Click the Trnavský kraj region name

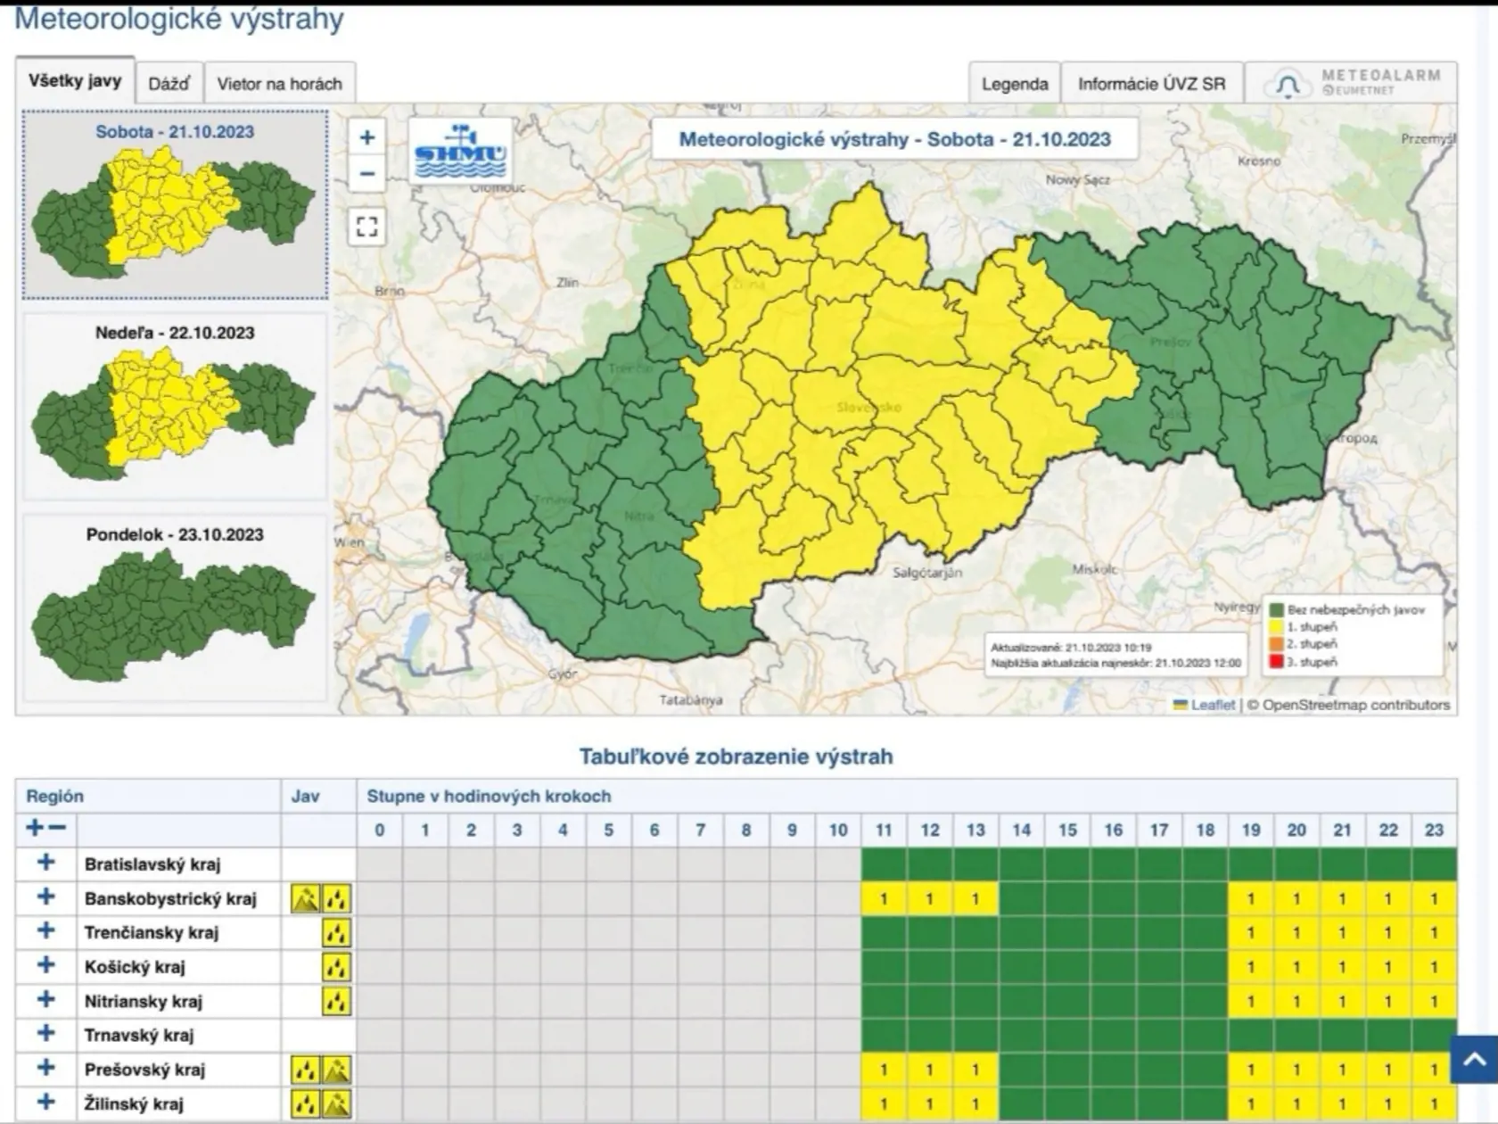(x=139, y=1035)
